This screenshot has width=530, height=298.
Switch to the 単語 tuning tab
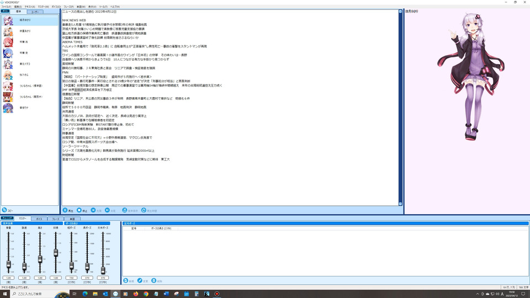click(x=72, y=219)
